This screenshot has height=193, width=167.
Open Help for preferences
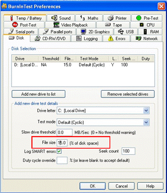tap(150, 186)
